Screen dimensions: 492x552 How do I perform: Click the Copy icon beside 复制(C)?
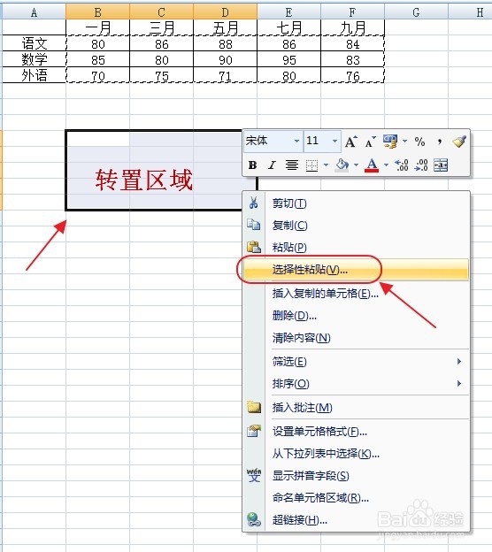click(254, 225)
